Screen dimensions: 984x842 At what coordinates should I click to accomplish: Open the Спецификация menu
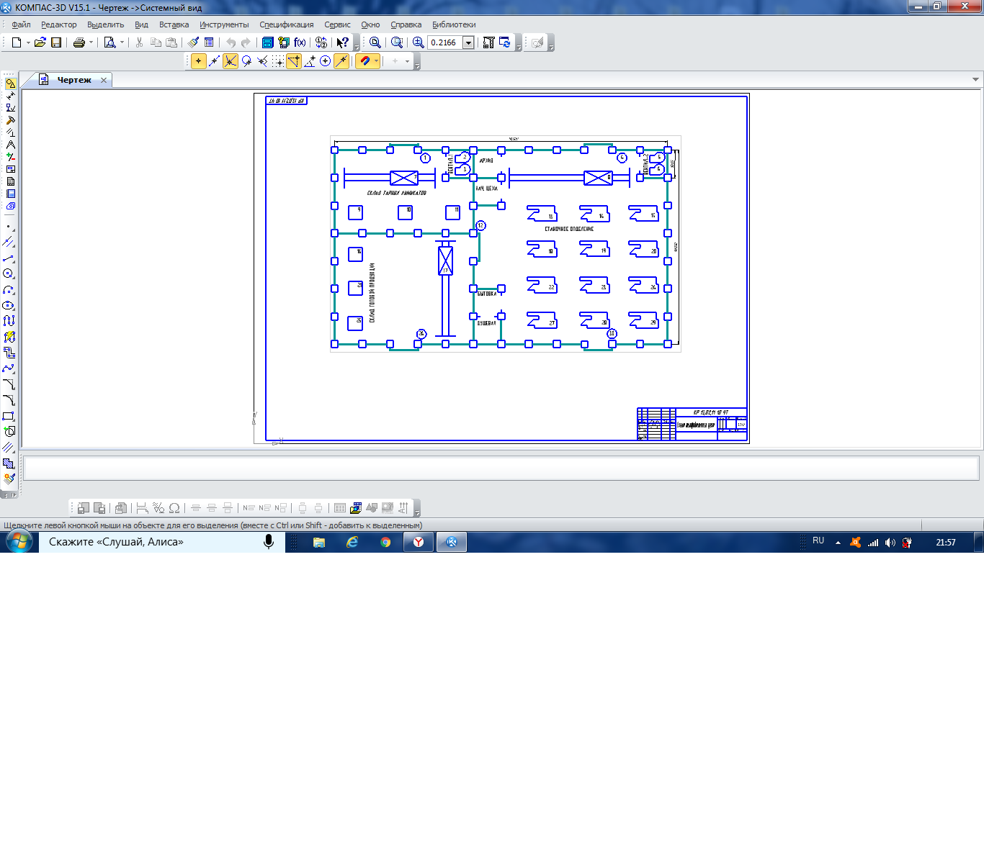coord(286,24)
